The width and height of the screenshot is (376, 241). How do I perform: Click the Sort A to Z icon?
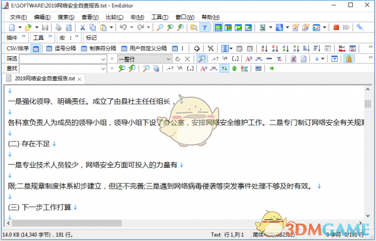(264, 49)
